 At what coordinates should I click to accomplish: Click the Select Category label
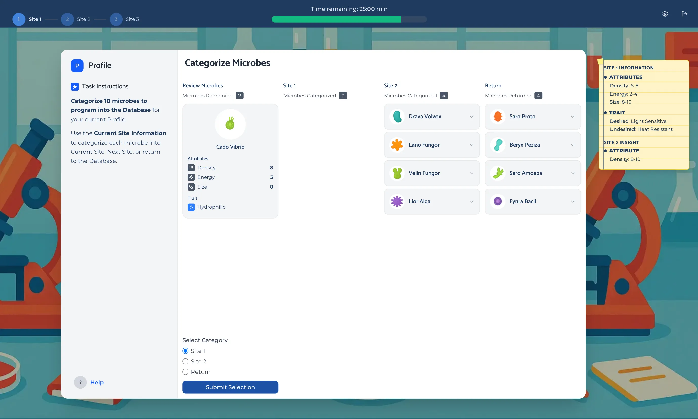(205, 340)
